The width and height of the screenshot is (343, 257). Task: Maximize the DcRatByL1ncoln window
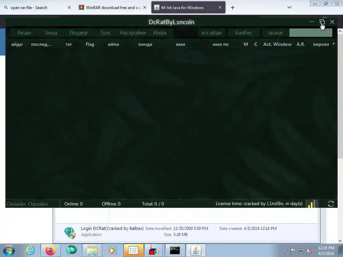coord(322,22)
